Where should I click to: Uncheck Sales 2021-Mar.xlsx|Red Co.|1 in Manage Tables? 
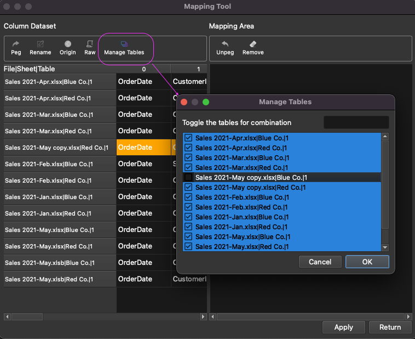click(x=188, y=167)
